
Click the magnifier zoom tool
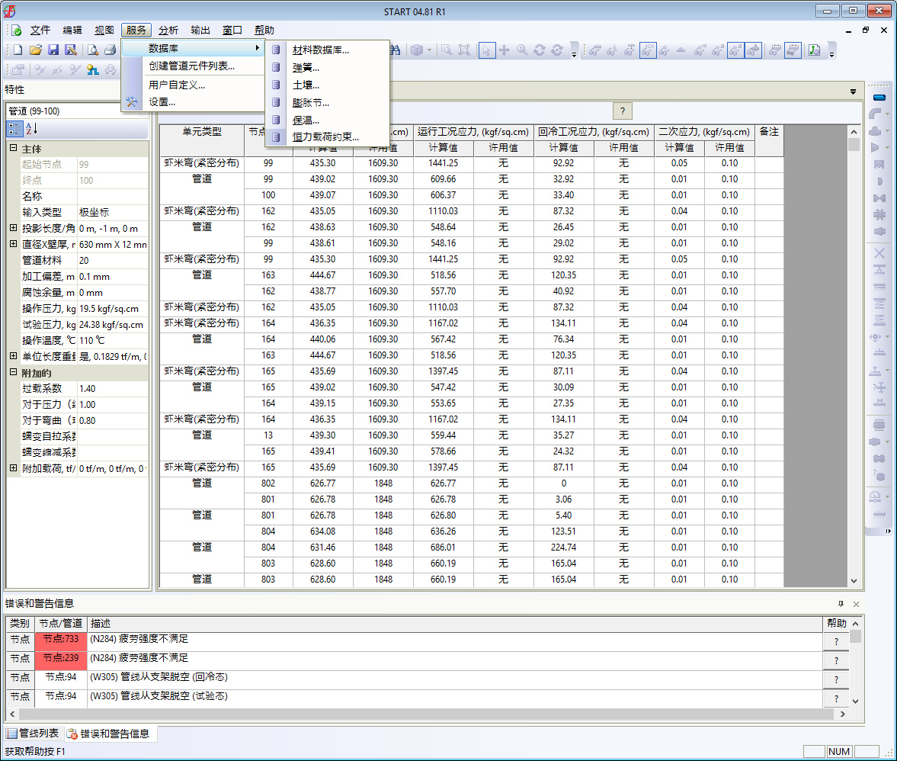pos(522,50)
